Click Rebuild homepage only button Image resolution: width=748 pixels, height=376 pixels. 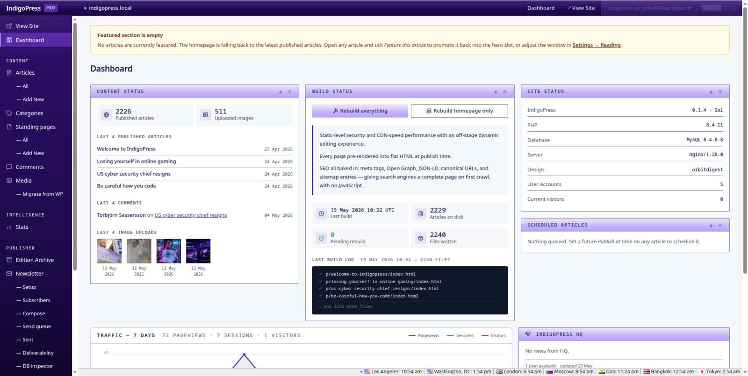(460, 111)
